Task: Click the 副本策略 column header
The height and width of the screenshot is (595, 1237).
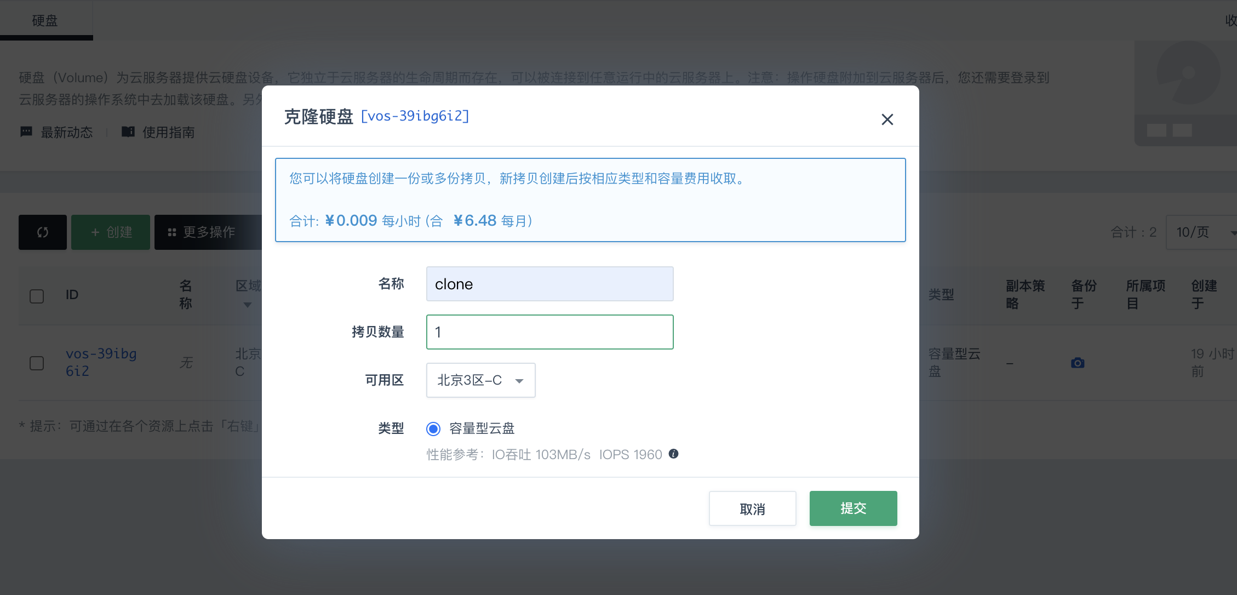Action: point(1025,294)
